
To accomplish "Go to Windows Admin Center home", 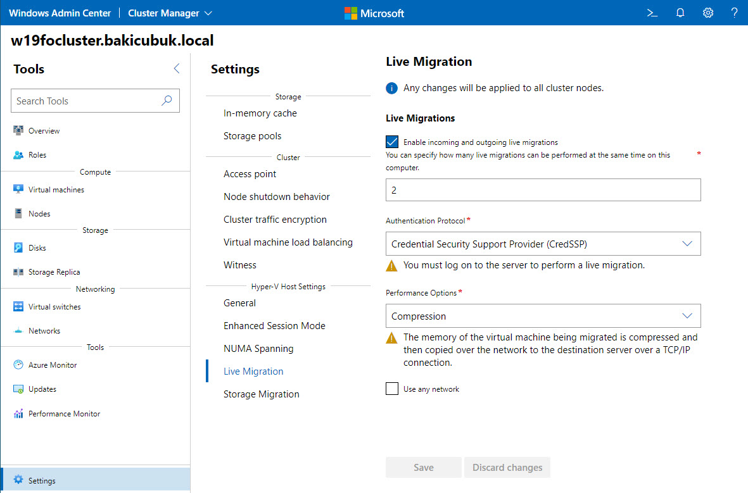I will click(60, 13).
